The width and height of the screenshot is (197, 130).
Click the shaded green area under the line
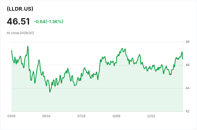97,100
